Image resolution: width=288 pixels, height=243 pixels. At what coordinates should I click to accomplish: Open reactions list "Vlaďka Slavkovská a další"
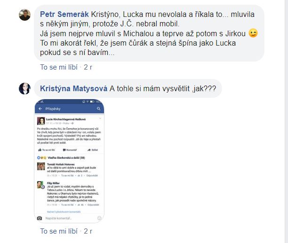point(66,158)
